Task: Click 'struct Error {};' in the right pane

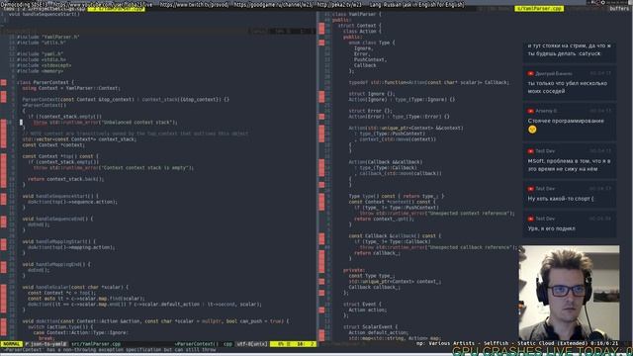Action: [370, 111]
